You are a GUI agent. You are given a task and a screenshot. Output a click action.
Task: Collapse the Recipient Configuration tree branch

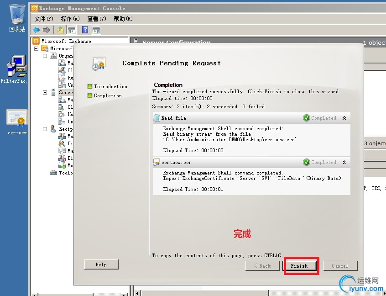coord(45,129)
